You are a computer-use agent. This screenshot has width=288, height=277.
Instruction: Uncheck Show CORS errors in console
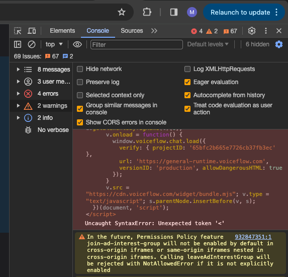[80, 122]
